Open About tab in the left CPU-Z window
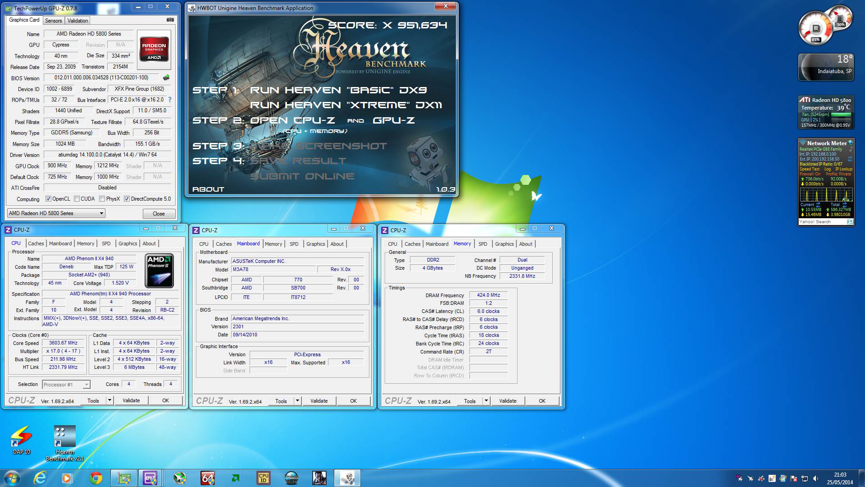The image size is (865, 487). point(149,243)
